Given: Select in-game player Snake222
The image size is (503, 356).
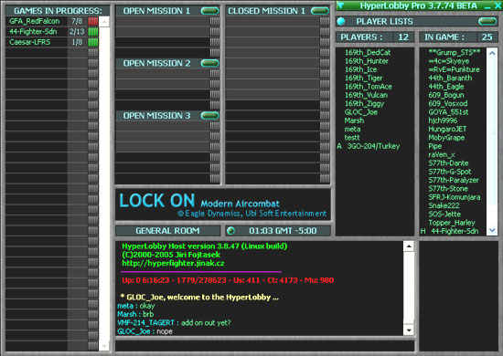Looking at the screenshot, I should point(444,205).
